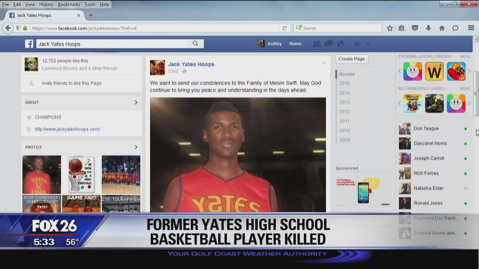The image size is (479, 269).
Task: Open the Pocket icon in toolbar
Action: click(415, 28)
